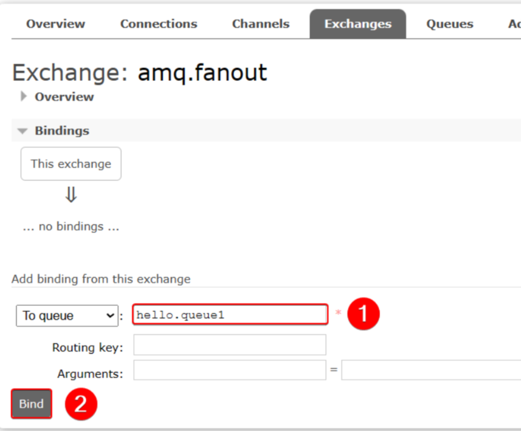Switch to the Connections tab
521x431 pixels.
[159, 24]
